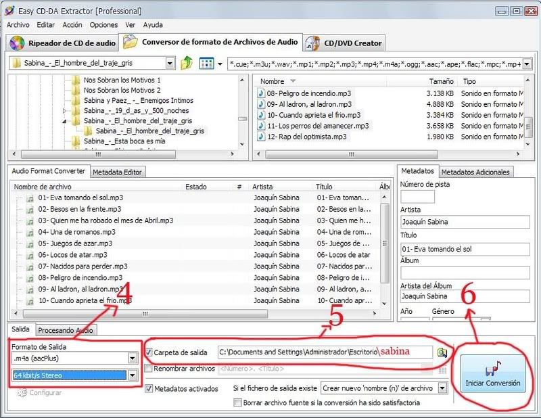Click the Título field in Metadatos

click(465, 249)
